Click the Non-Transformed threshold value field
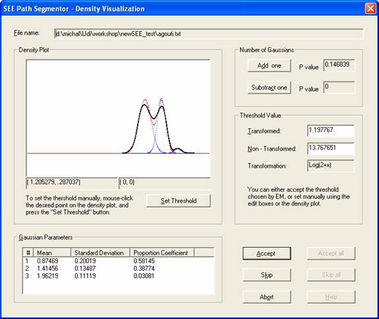This screenshot has width=379, height=319. (331, 148)
